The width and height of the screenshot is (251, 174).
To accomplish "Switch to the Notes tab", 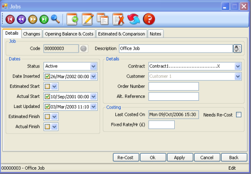I will click(155, 34).
